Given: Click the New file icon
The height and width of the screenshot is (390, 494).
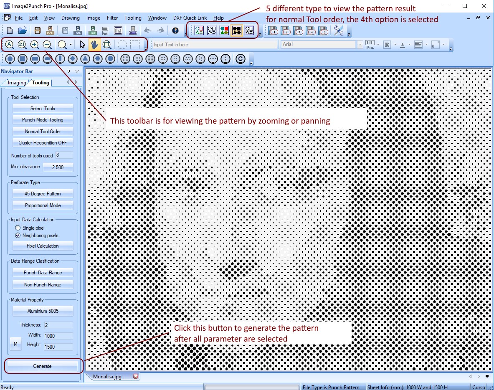Looking at the screenshot, I should pos(10,30).
